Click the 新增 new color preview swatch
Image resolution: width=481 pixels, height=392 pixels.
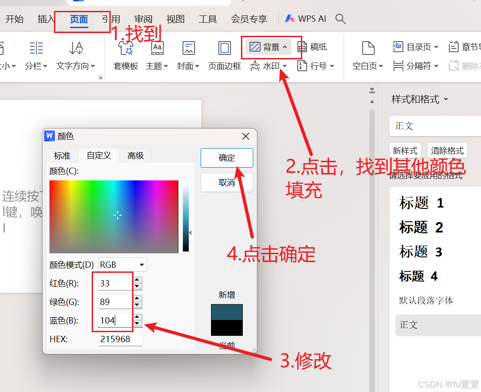[x=227, y=312]
